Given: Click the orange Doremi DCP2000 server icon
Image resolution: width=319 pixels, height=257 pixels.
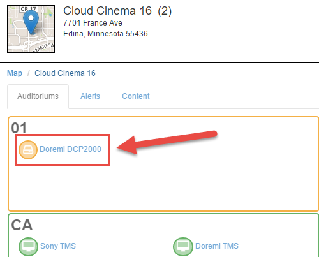Looking at the screenshot, I should pyautogui.click(x=28, y=150).
